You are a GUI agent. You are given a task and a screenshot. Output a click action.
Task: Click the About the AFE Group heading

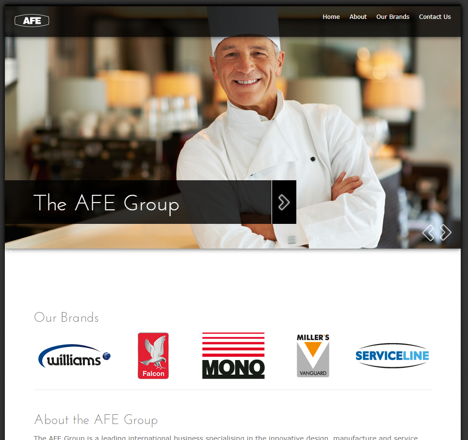point(96,420)
